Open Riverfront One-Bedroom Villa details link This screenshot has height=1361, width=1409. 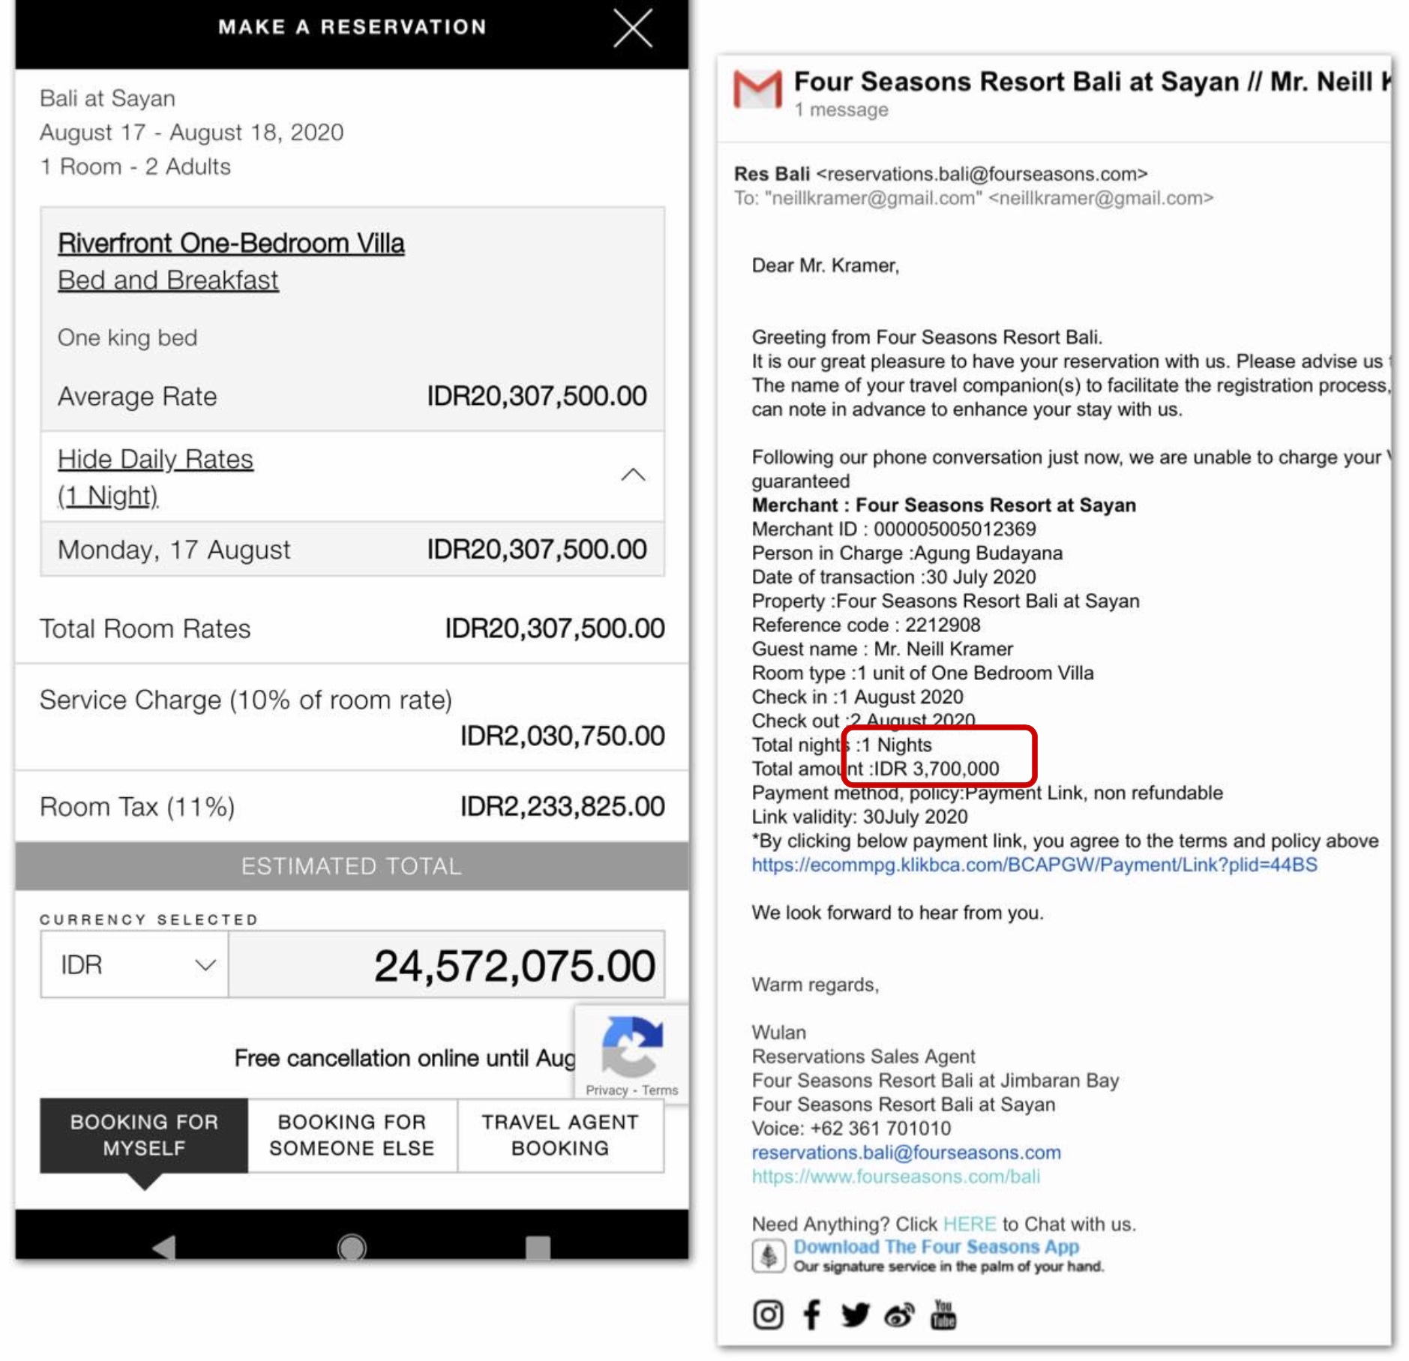coord(231,243)
